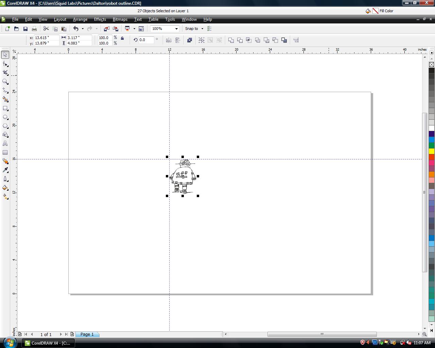Cut selection with the scissors icon

(x=46, y=29)
